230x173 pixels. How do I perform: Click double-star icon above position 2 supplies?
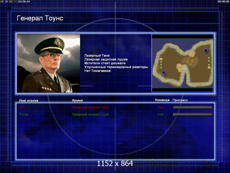pos(161,59)
